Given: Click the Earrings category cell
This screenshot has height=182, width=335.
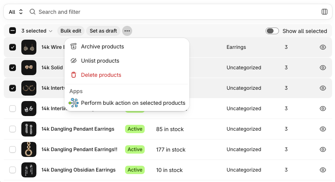Looking at the screenshot, I should click(236, 47).
